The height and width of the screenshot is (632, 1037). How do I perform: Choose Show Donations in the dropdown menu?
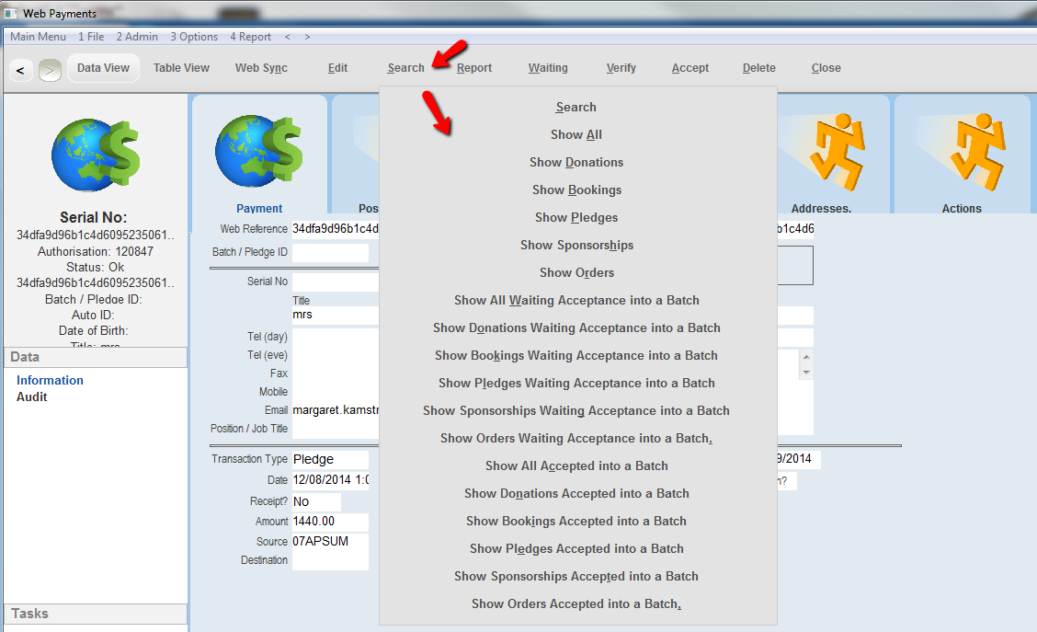[x=576, y=163]
